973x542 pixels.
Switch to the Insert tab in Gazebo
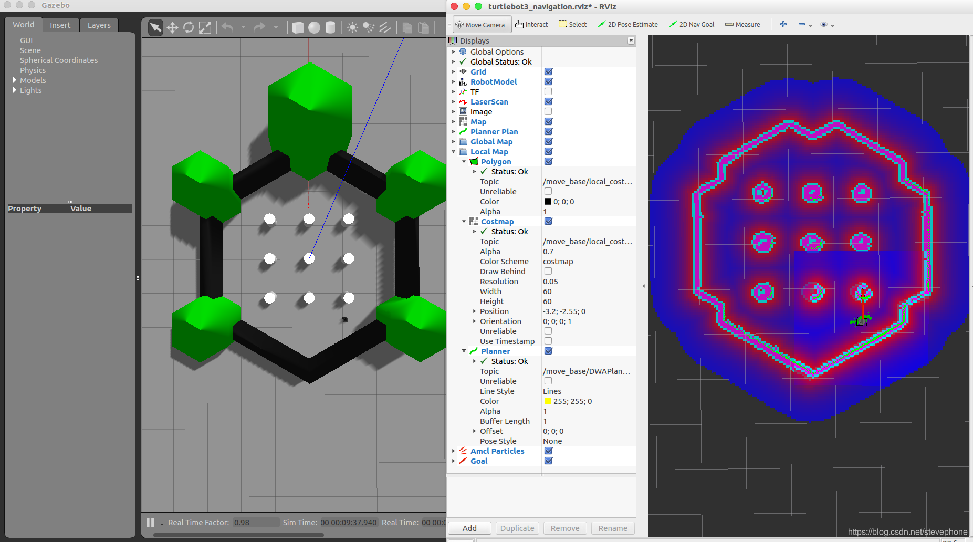pyautogui.click(x=60, y=25)
